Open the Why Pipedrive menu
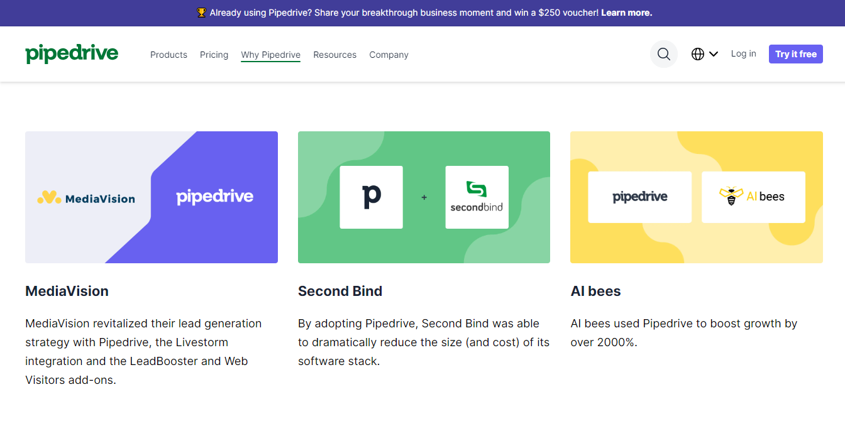Image resolution: width=845 pixels, height=431 pixels. pyautogui.click(x=270, y=55)
